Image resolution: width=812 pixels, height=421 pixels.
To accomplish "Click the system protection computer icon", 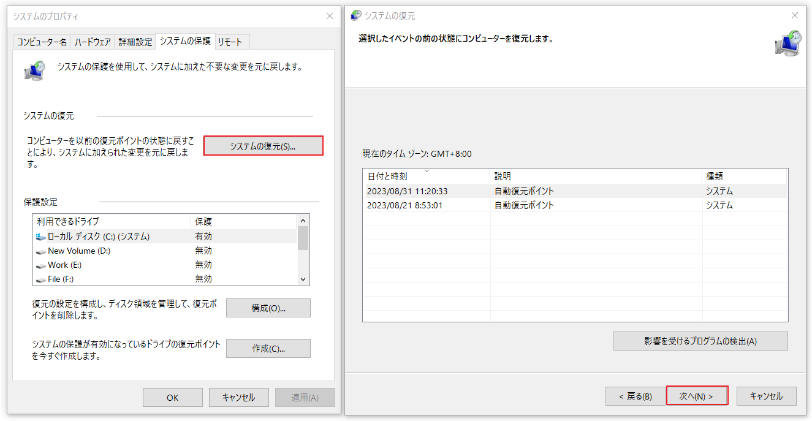I will 35,69.
